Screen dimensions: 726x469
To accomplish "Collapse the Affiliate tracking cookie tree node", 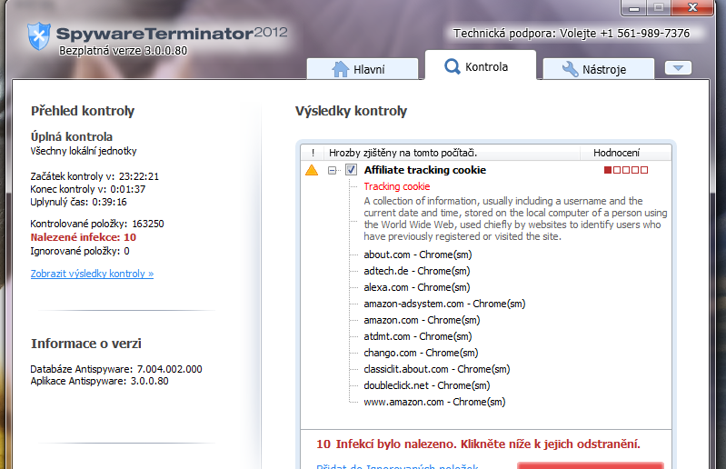I will click(x=333, y=170).
